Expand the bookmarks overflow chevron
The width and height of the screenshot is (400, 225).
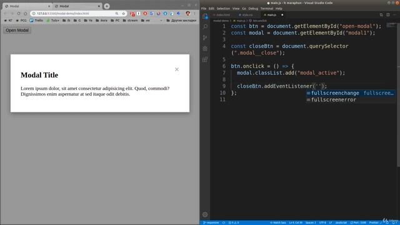(x=161, y=21)
